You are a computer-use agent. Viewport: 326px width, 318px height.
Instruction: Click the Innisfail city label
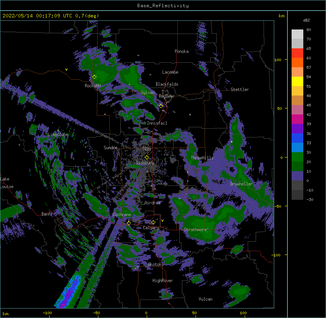click(157, 123)
